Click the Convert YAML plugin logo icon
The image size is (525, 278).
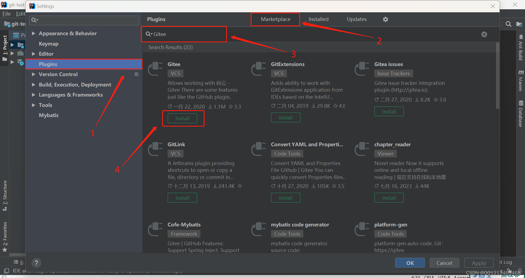pos(259,149)
